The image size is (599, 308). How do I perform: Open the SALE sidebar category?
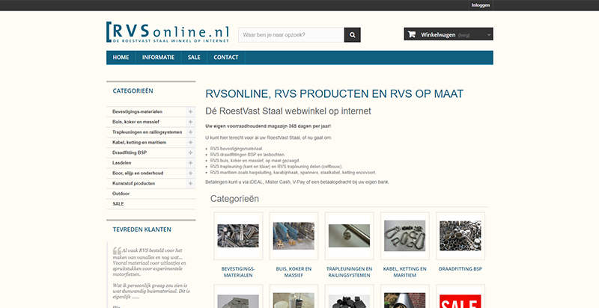point(118,204)
